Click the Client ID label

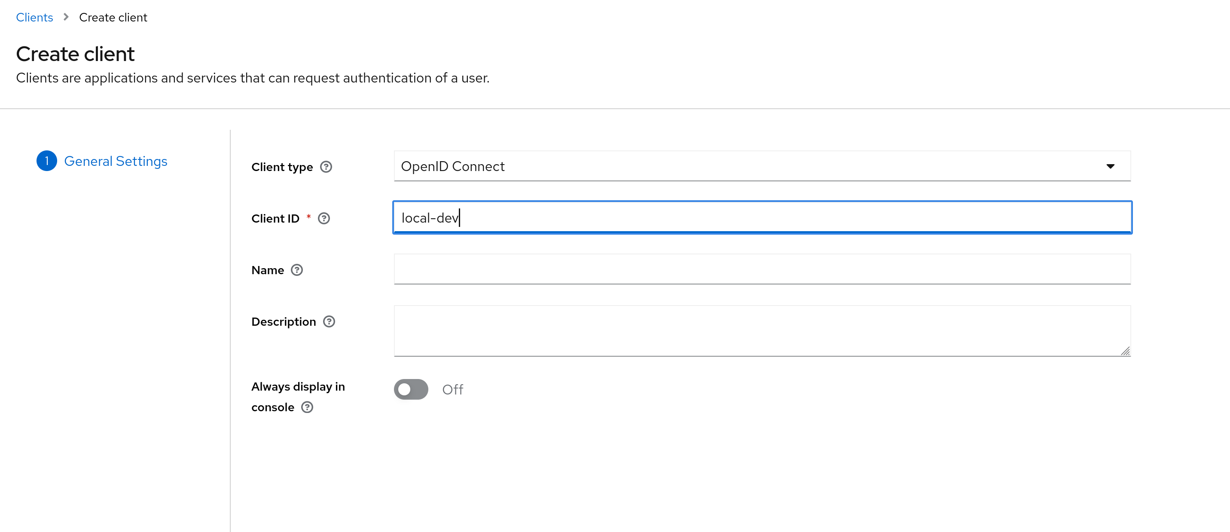[x=275, y=218]
